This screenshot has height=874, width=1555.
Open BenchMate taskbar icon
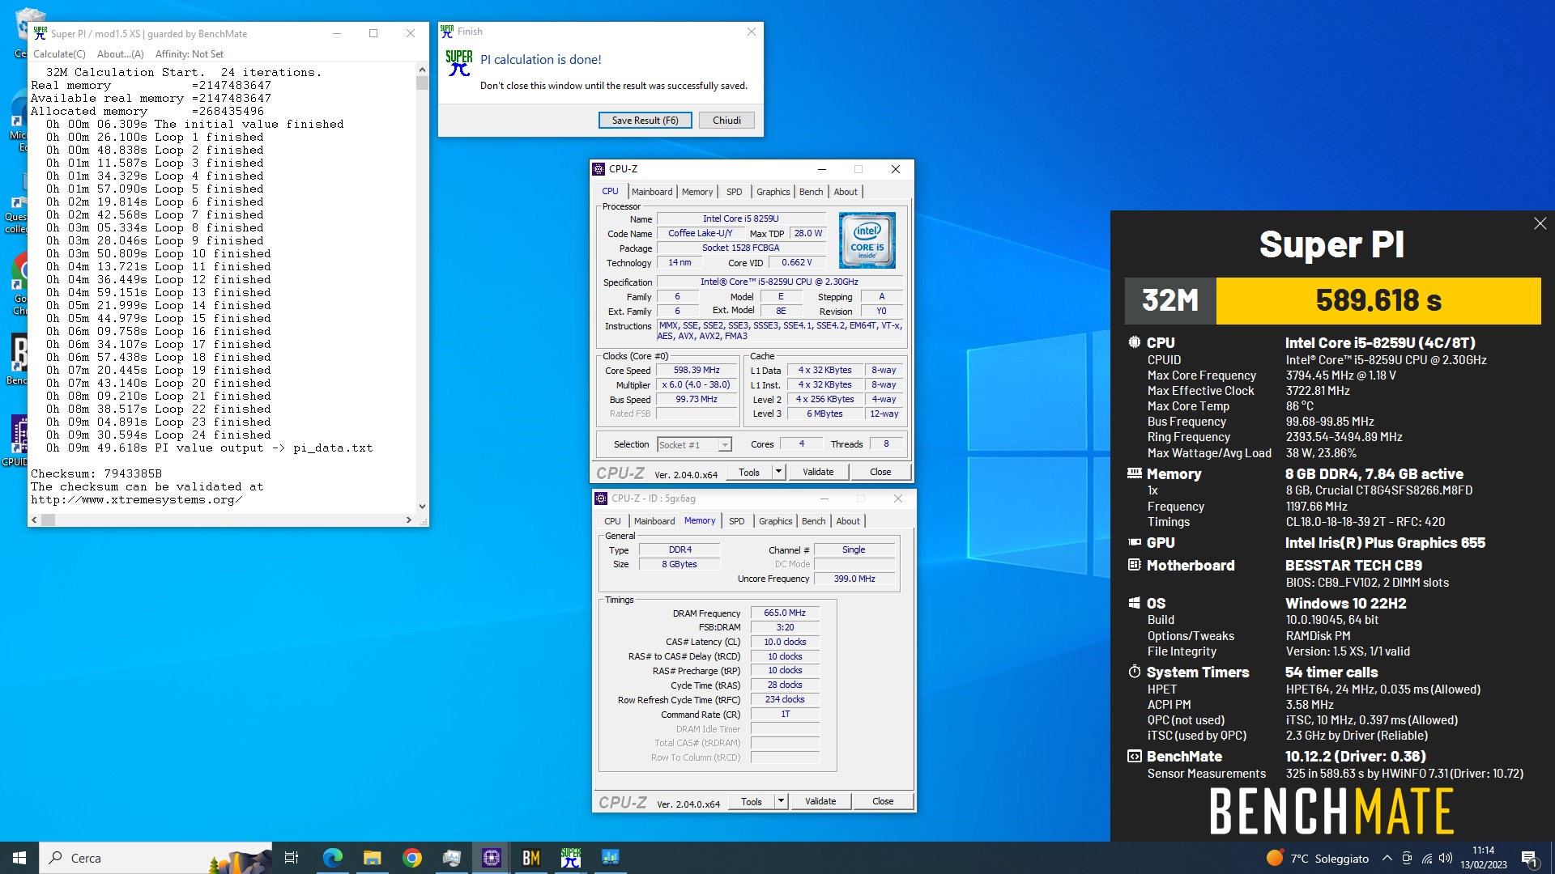(x=530, y=858)
